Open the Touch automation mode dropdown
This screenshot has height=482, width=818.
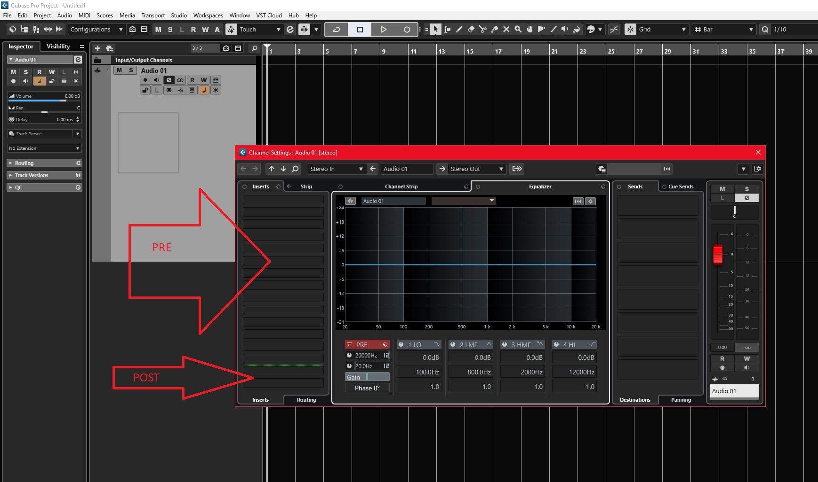click(259, 29)
